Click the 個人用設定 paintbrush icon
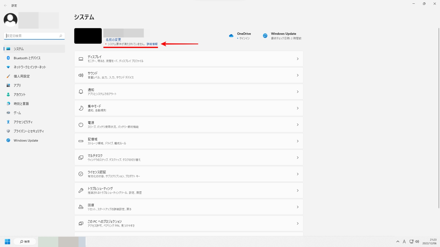 8,76
